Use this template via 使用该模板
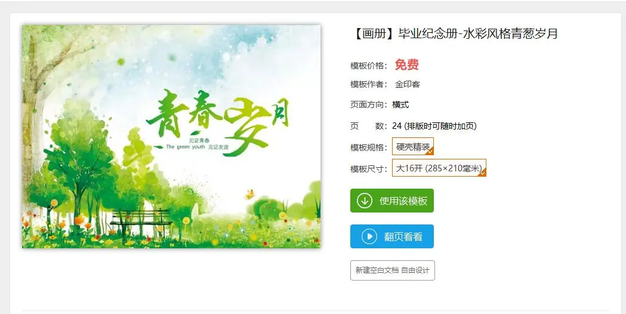This screenshot has width=626, height=314. pyautogui.click(x=392, y=201)
